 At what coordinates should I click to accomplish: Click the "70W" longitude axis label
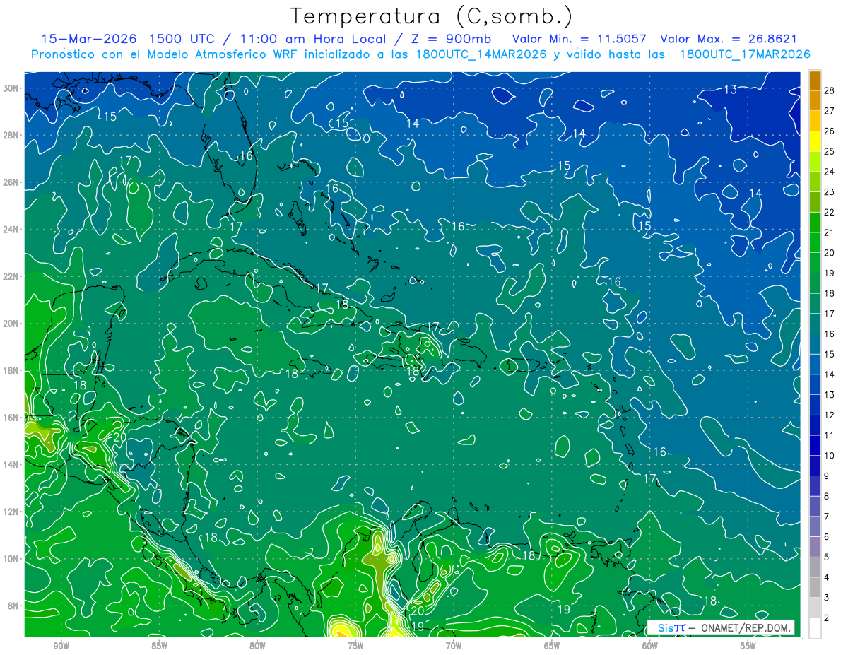click(x=454, y=646)
